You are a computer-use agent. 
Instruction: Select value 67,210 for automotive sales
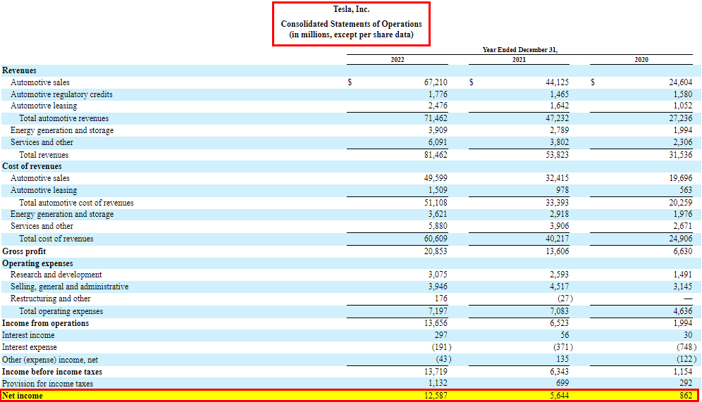tap(435, 82)
